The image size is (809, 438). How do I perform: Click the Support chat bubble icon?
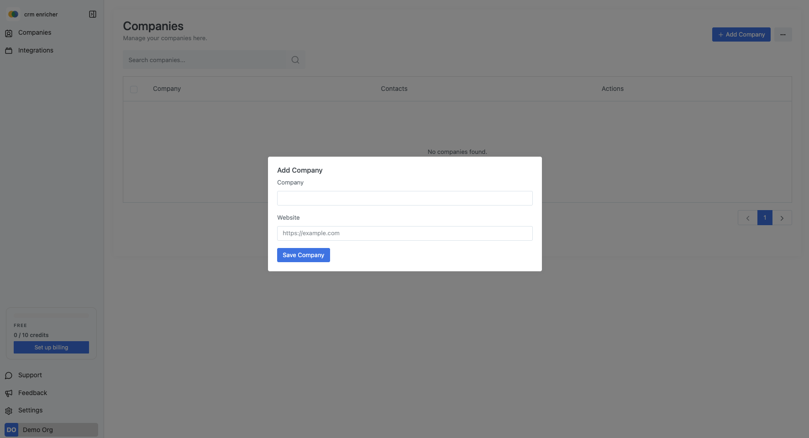[x=9, y=375]
